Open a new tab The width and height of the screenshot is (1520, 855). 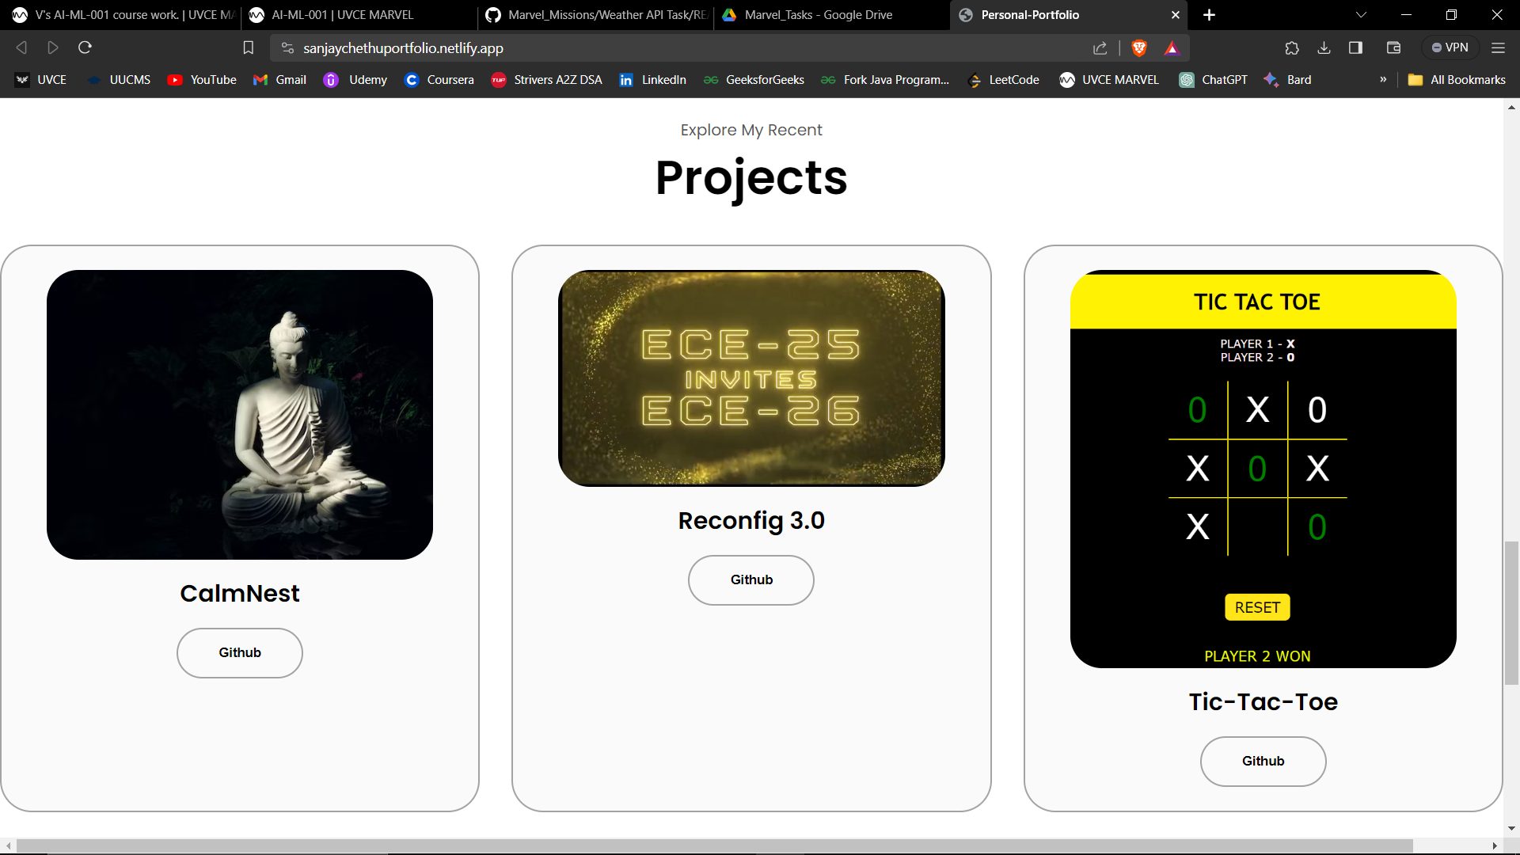1209,15
